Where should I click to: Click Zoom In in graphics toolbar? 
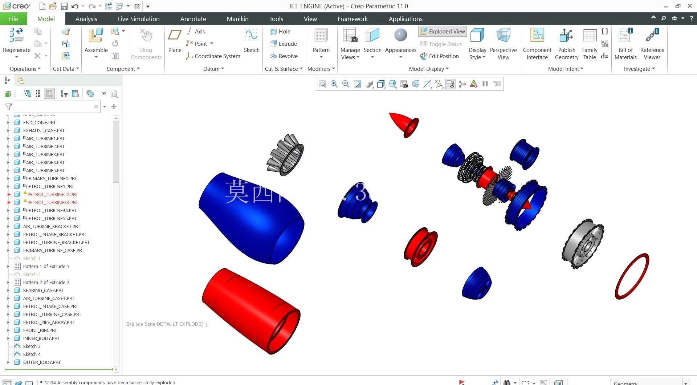(x=334, y=84)
